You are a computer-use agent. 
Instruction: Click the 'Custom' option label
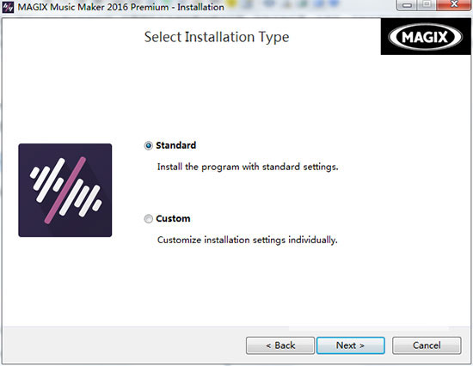[x=173, y=218]
